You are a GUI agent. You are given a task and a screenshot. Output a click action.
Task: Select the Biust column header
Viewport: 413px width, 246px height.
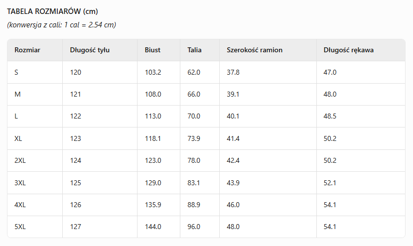point(152,50)
